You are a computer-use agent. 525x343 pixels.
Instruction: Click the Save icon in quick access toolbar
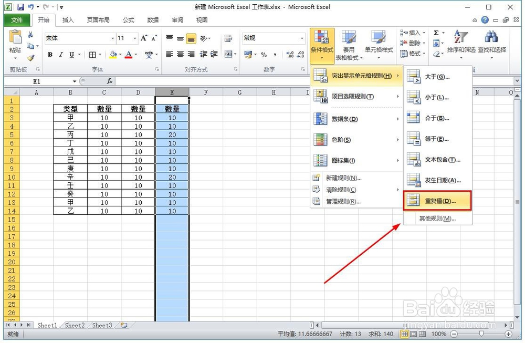pos(21,7)
